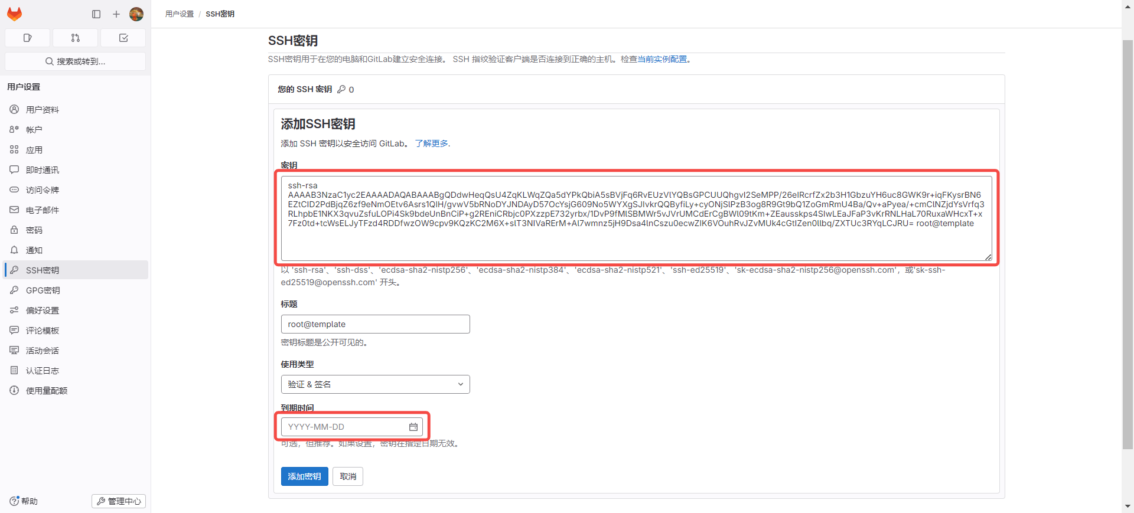Open GPG密钥 settings page
Image resolution: width=1134 pixels, height=513 pixels.
click(43, 290)
